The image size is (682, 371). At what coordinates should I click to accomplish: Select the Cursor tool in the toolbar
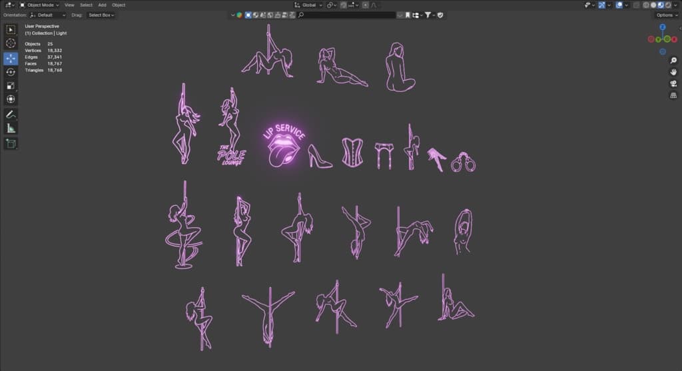[11, 43]
